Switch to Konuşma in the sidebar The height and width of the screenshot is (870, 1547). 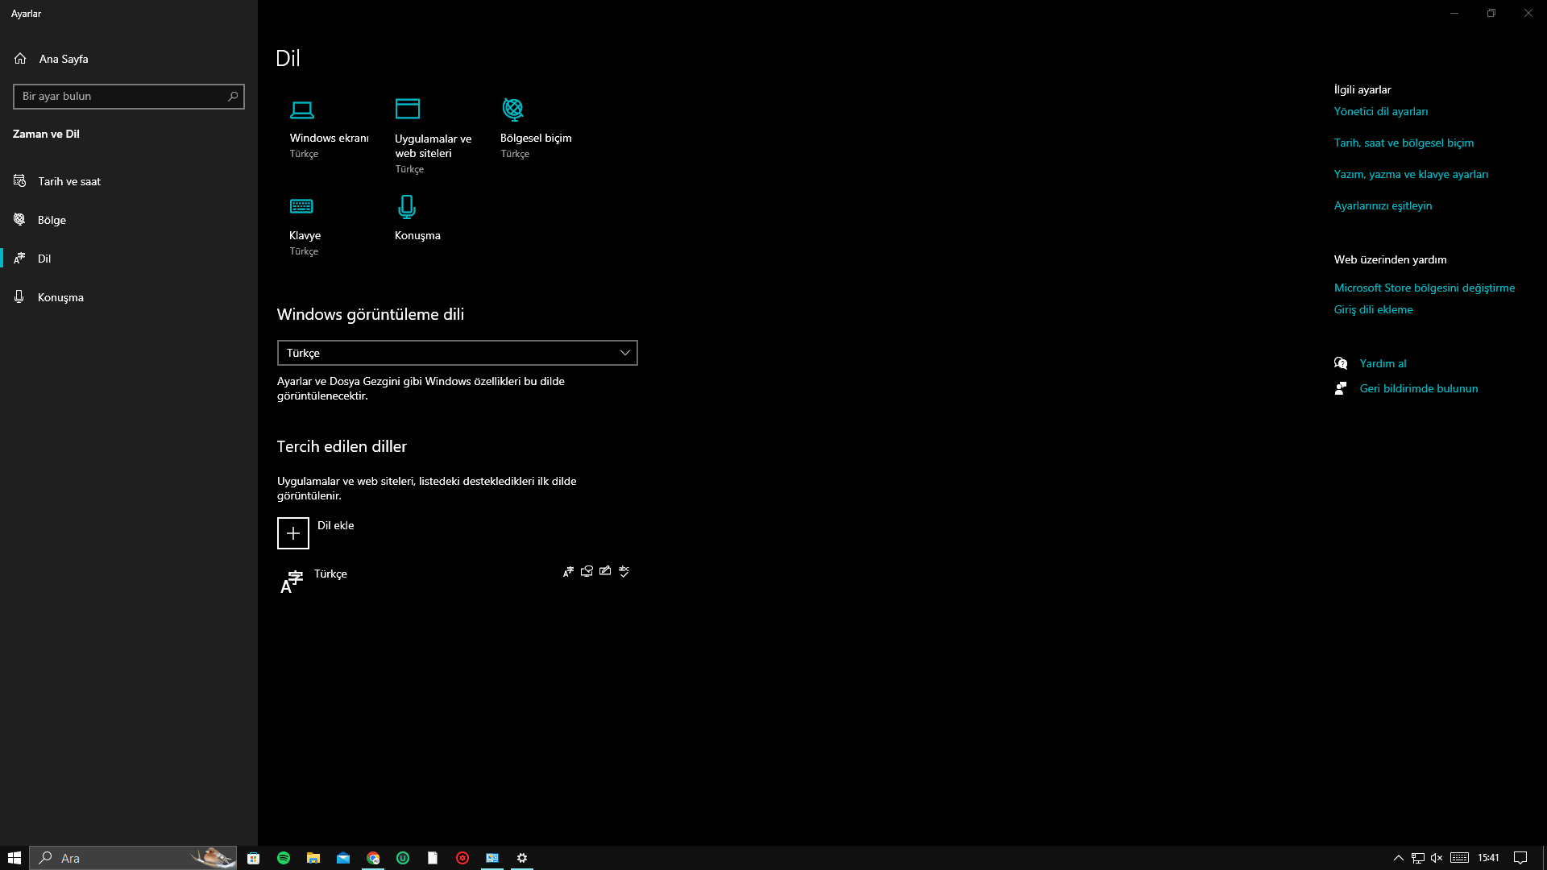coord(60,297)
